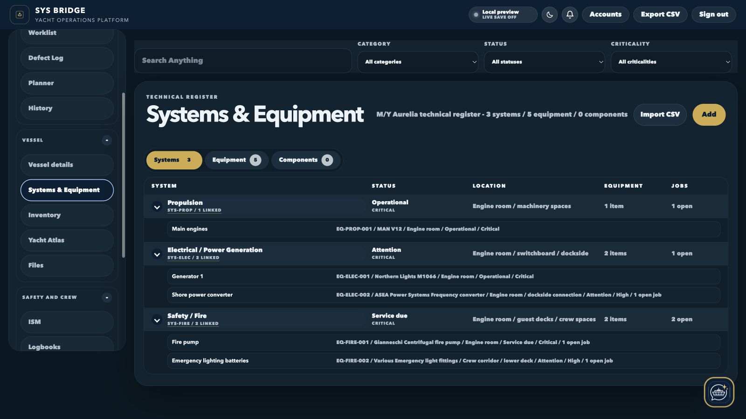Screen dimensions: 746x419
Task: Open the Shore power converter row
Action: pyautogui.click(x=443, y=295)
